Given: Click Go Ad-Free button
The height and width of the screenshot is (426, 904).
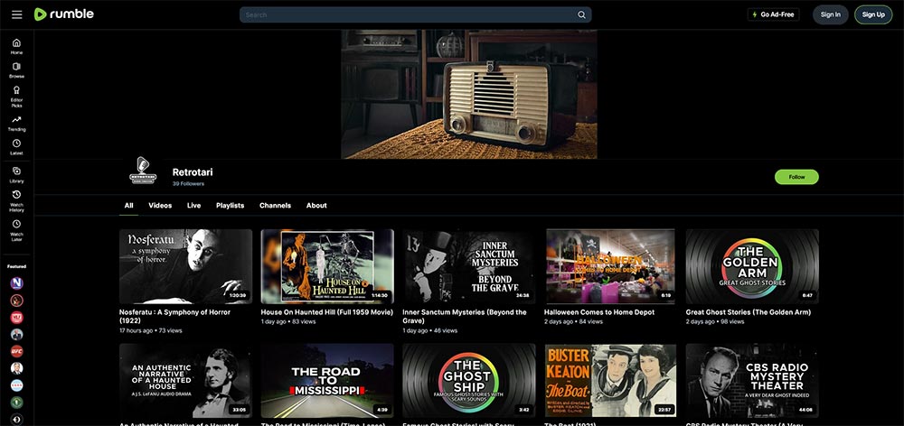Looking at the screenshot, I should [773, 14].
